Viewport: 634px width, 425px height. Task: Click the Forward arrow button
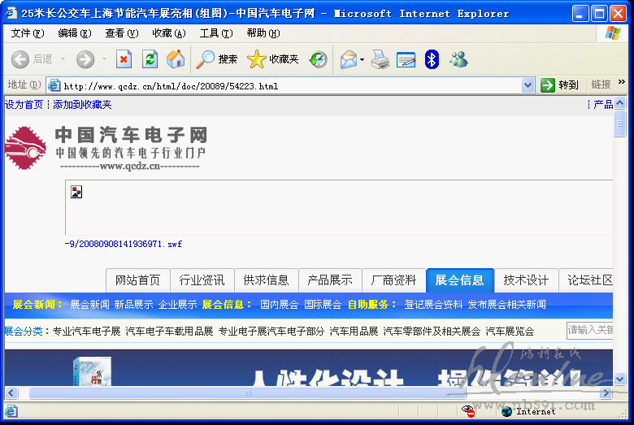(x=85, y=59)
